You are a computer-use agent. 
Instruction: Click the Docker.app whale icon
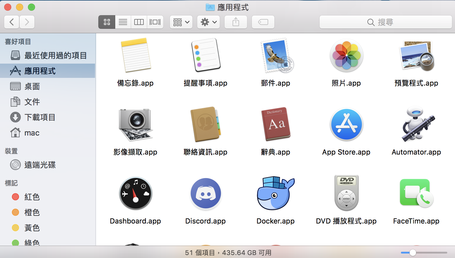pyautogui.click(x=276, y=193)
